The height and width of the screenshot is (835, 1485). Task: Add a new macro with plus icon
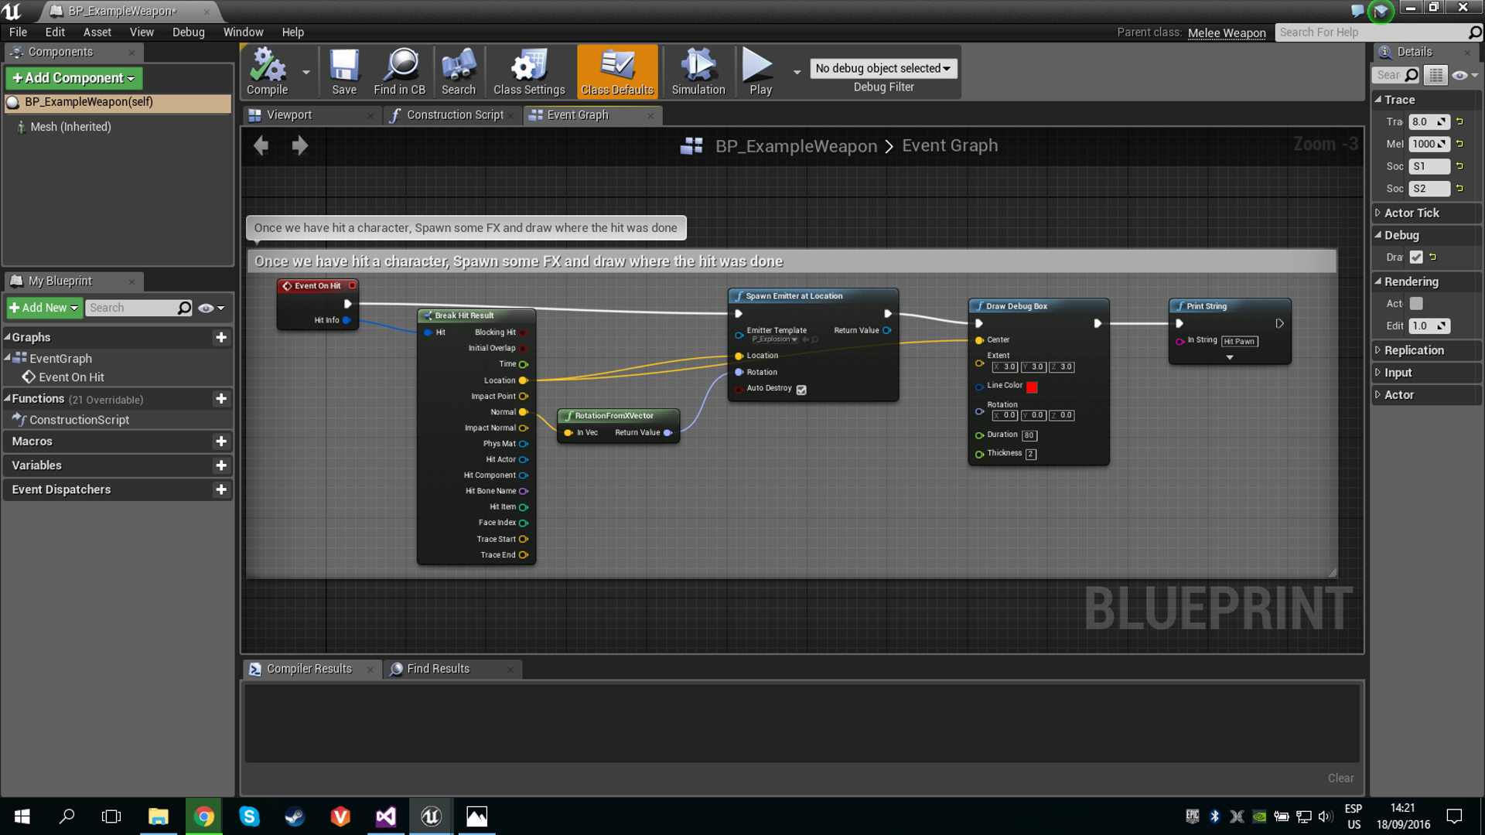221,441
